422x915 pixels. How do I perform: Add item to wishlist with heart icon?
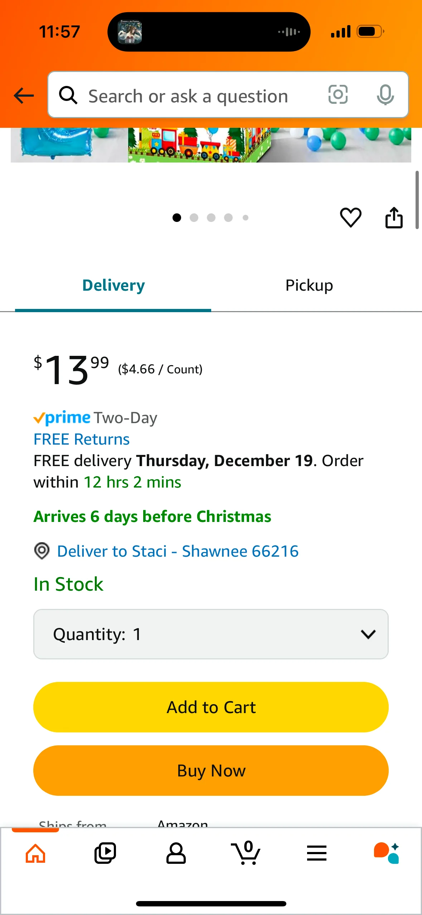point(350,217)
